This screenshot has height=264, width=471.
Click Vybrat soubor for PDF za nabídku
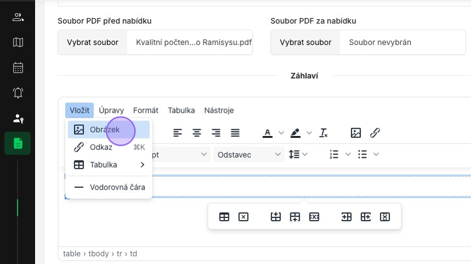[x=306, y=42]
